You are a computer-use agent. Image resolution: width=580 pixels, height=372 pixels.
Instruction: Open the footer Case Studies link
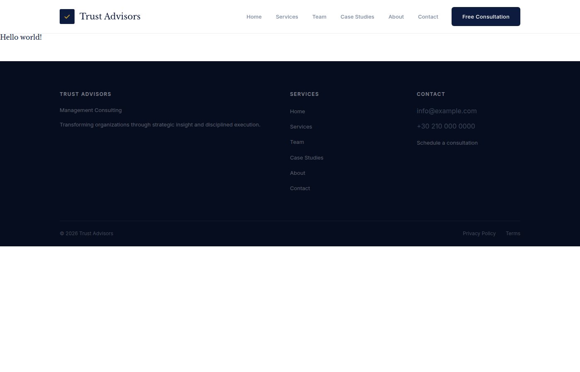tap(307, 158)
